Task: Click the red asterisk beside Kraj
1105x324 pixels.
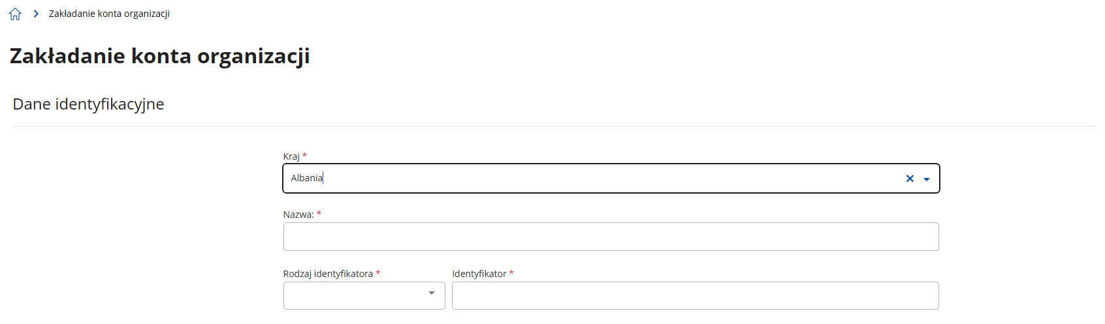Action: [304, 156]
